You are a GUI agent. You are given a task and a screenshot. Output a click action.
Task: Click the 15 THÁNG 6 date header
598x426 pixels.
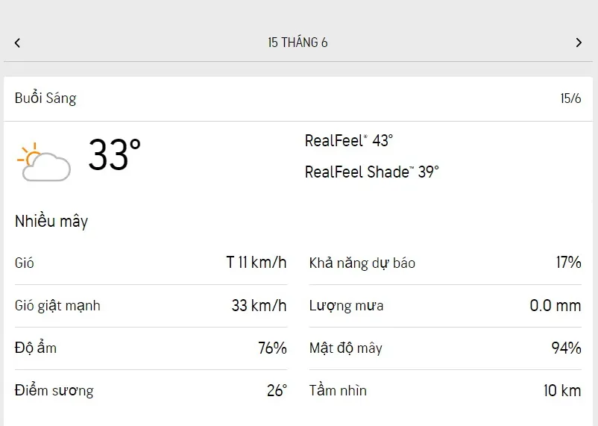coord(298,43)
